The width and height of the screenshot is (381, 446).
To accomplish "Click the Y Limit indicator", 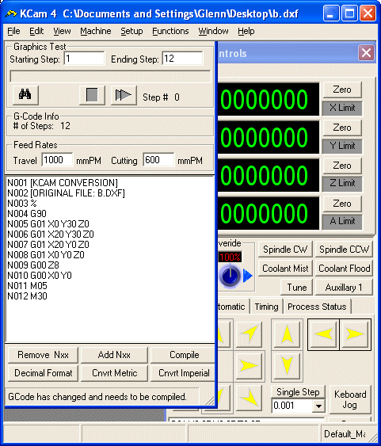I will (342, 146).
